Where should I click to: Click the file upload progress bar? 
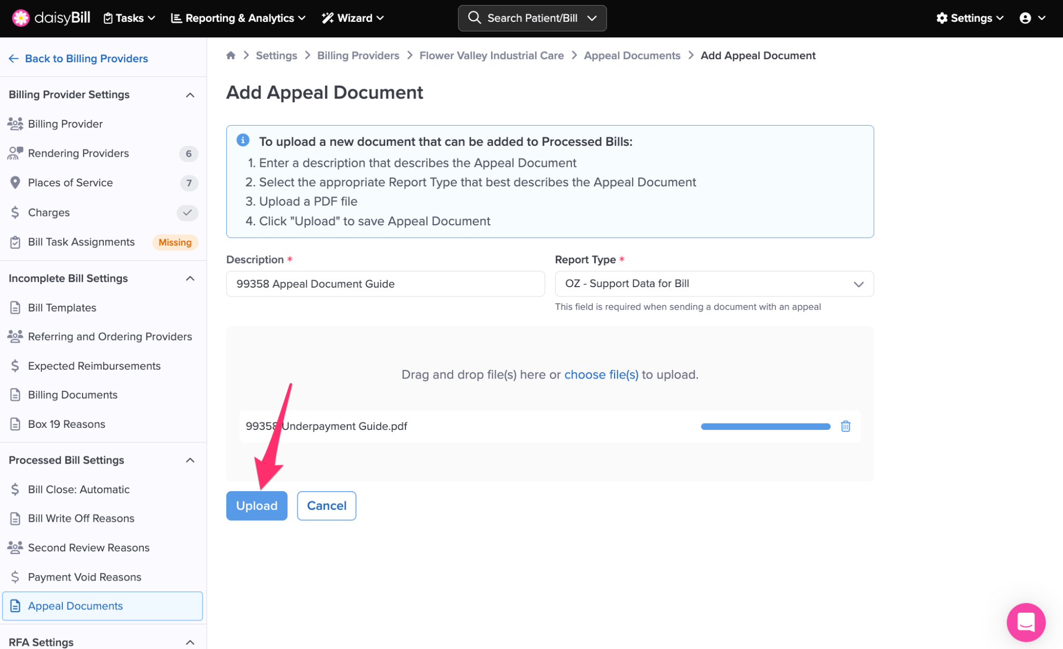coord(765,426)
